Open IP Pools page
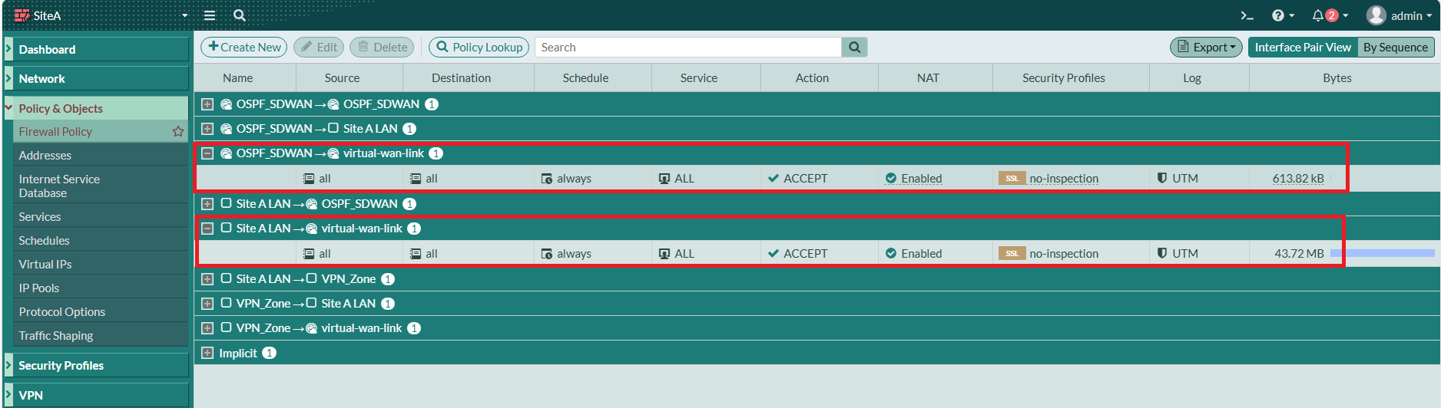 pyautogui.click(x=100, y=288)
